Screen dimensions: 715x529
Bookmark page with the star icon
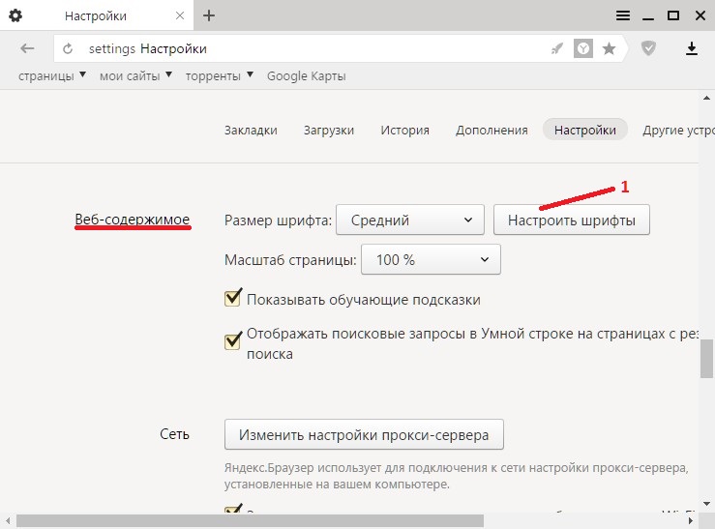pyautogui.click(x=609, y=48)
